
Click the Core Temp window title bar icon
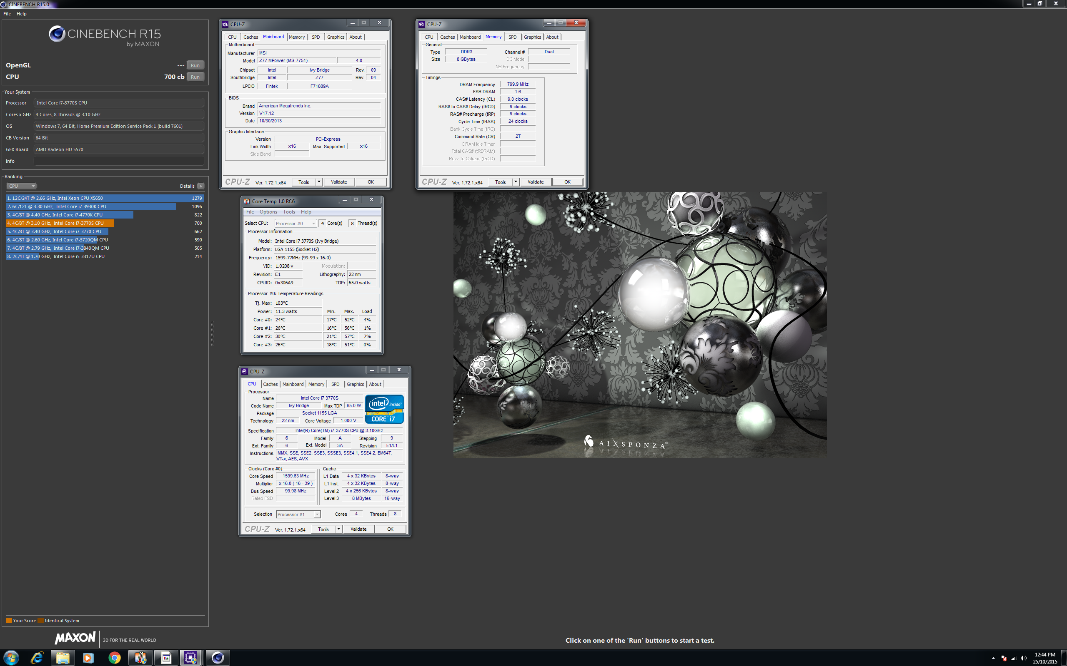coord(247,201)
